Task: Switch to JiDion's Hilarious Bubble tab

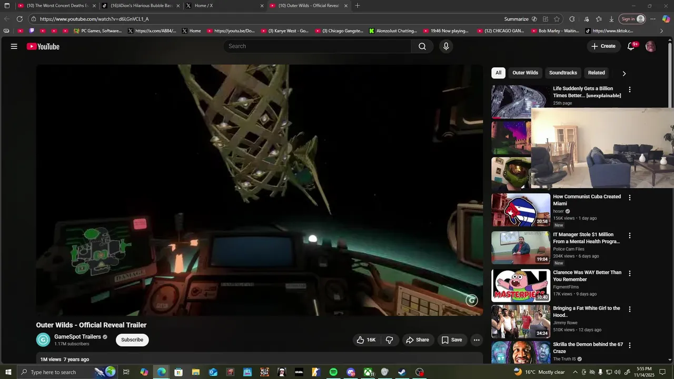Action: click(141, 6)
